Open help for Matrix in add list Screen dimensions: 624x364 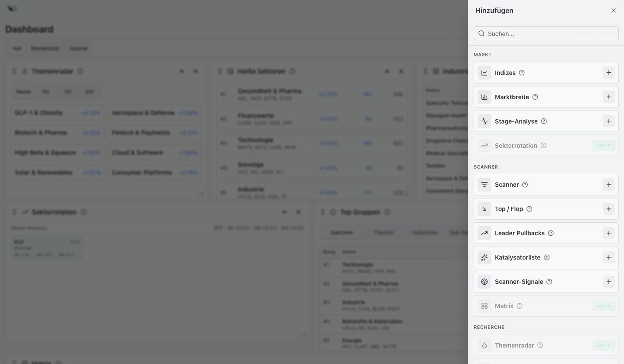click(520, 306)
